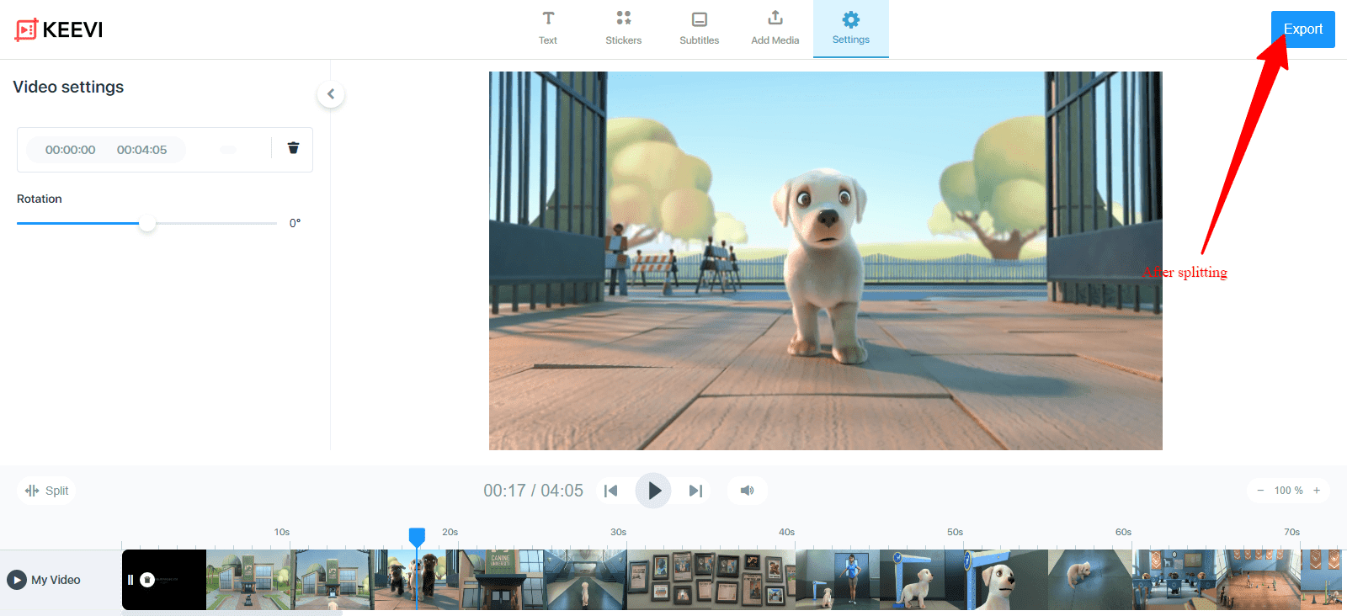
Task: Click the Rotation slider handle
Action: pos(147,223)
